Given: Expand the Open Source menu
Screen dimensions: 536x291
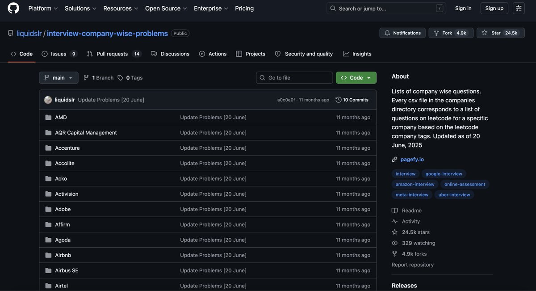Looking at the screenshot, I should pyautogui.click(x=166, y=8).
